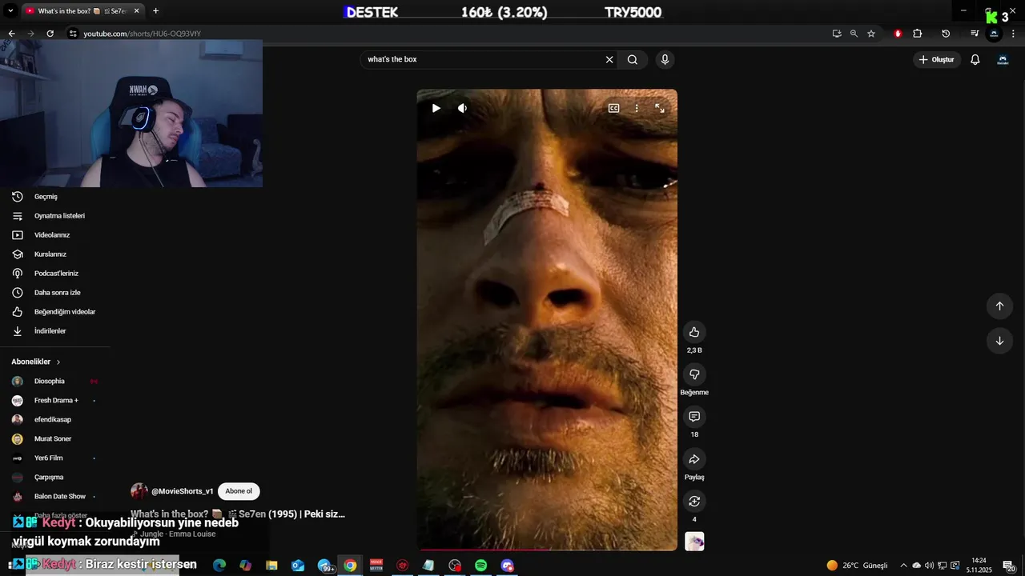Open YouTube notifications bell
Viewport: 1025px width, 576px height.
point(975,59)
